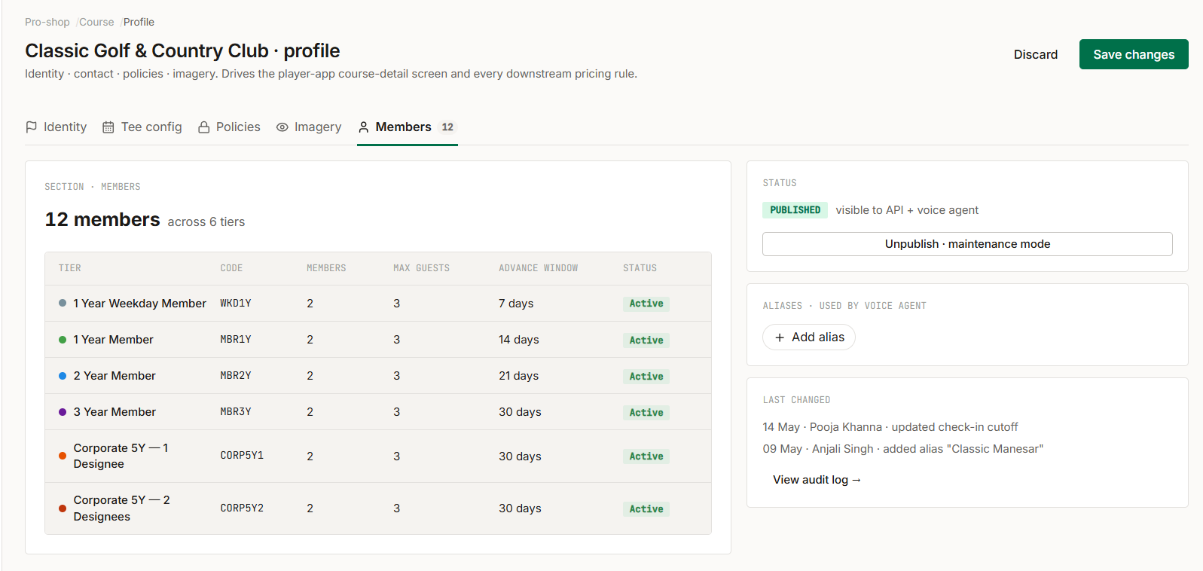Click Active status of MBR2Y row
Image resolution: width=1203 pixels, height=571 pixels.
(x=646, y=377)
